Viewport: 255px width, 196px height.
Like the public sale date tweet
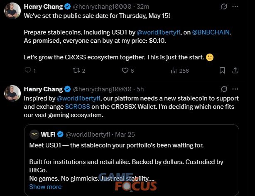click(125, 71)
